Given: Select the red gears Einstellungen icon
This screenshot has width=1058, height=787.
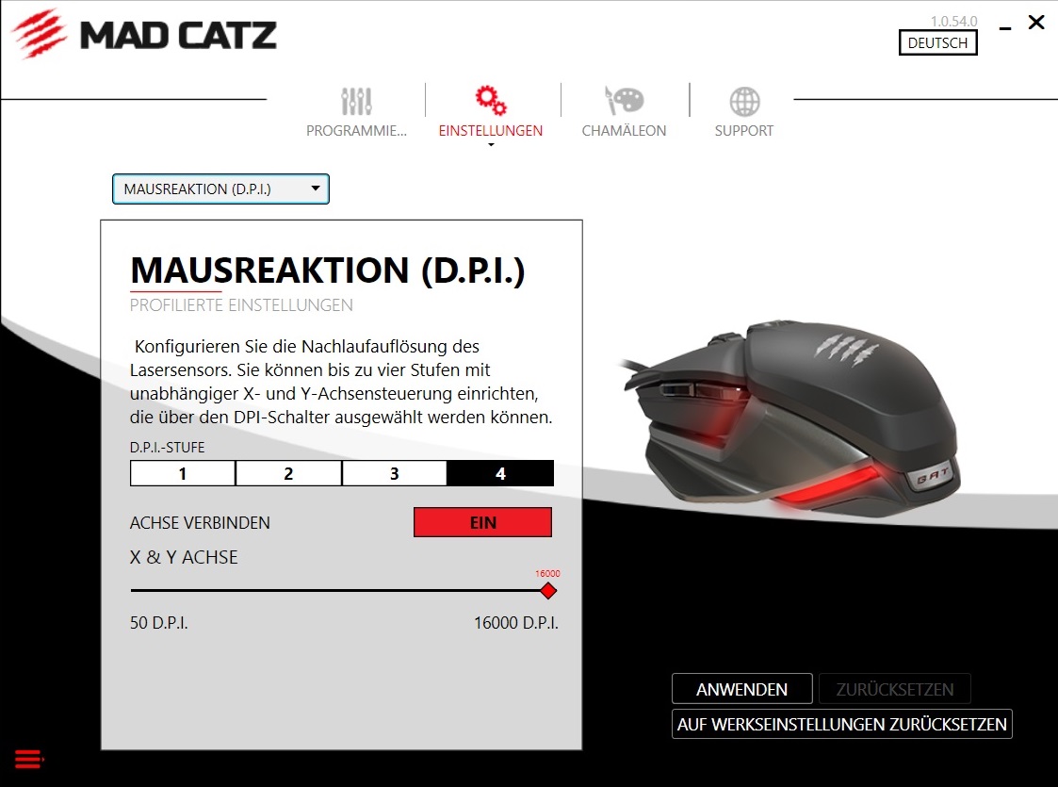Looking at the screenshot, I should coord(491,101).
